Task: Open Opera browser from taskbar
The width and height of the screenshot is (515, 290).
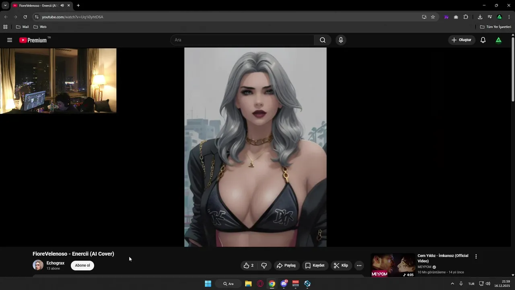Action: click(260, 284)
